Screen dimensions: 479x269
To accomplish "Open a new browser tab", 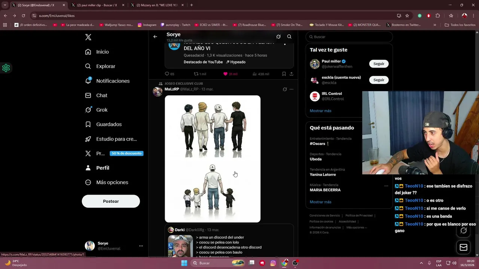I will [x=192, y=5].
